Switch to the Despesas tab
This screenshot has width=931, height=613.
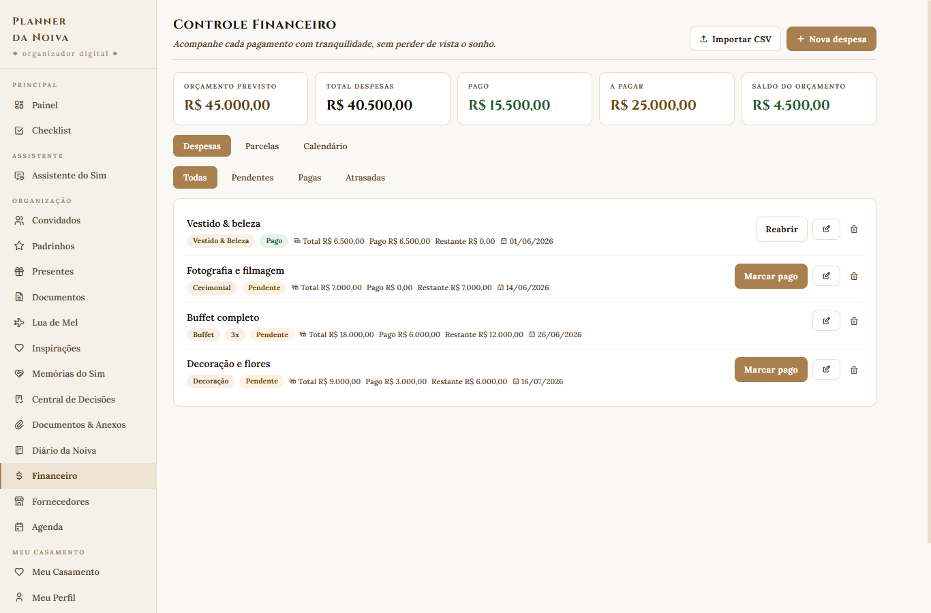(202, 146)
